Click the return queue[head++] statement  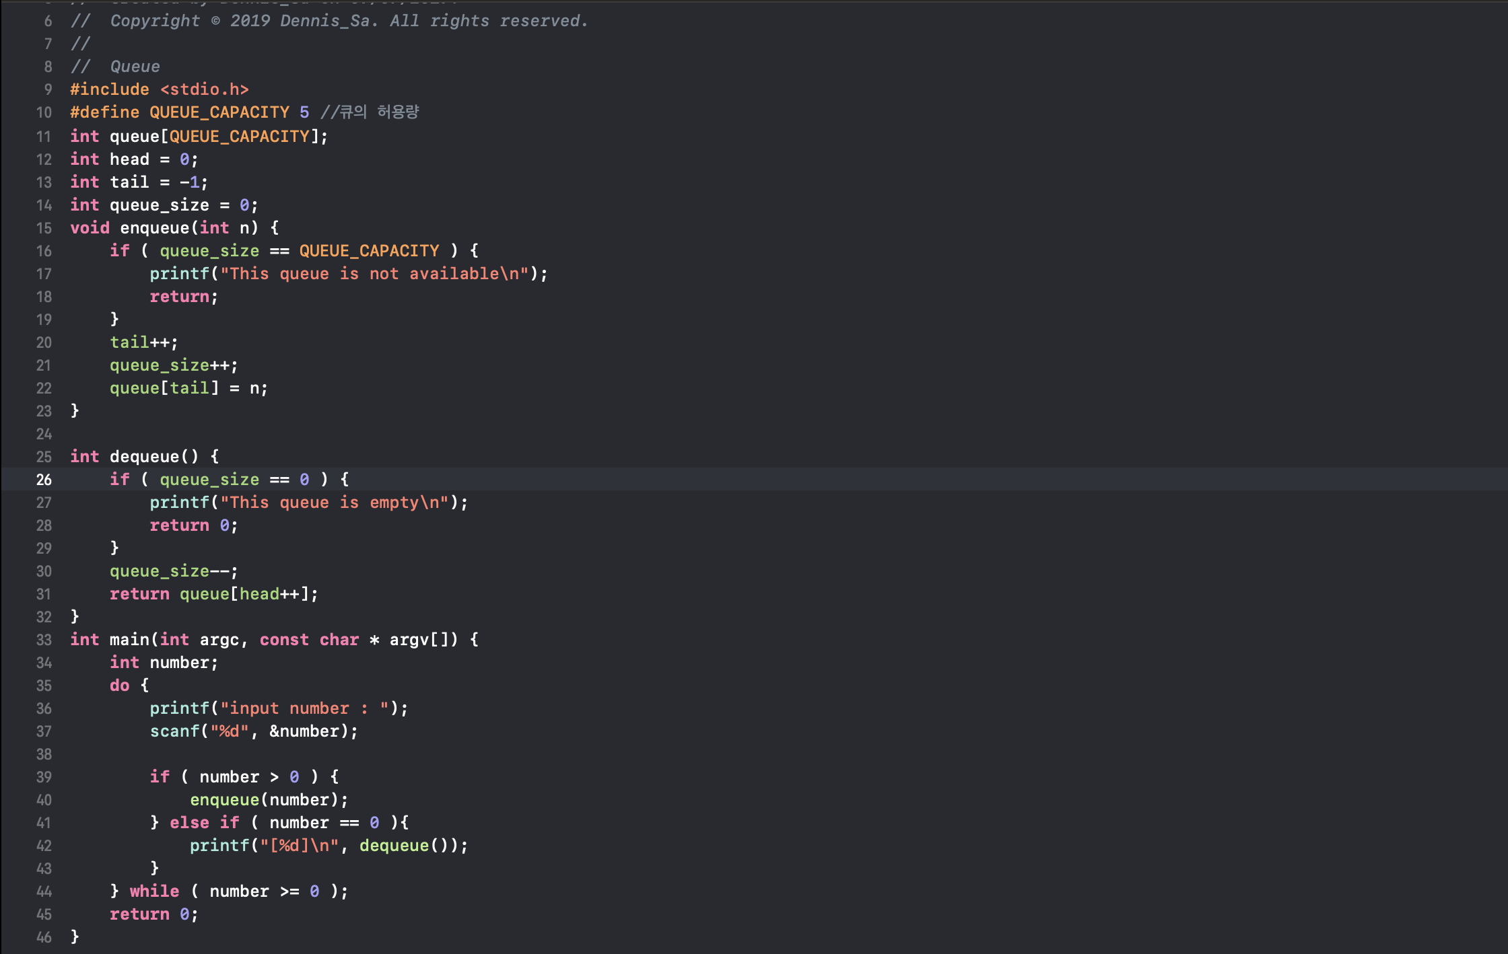coord(213,594)
